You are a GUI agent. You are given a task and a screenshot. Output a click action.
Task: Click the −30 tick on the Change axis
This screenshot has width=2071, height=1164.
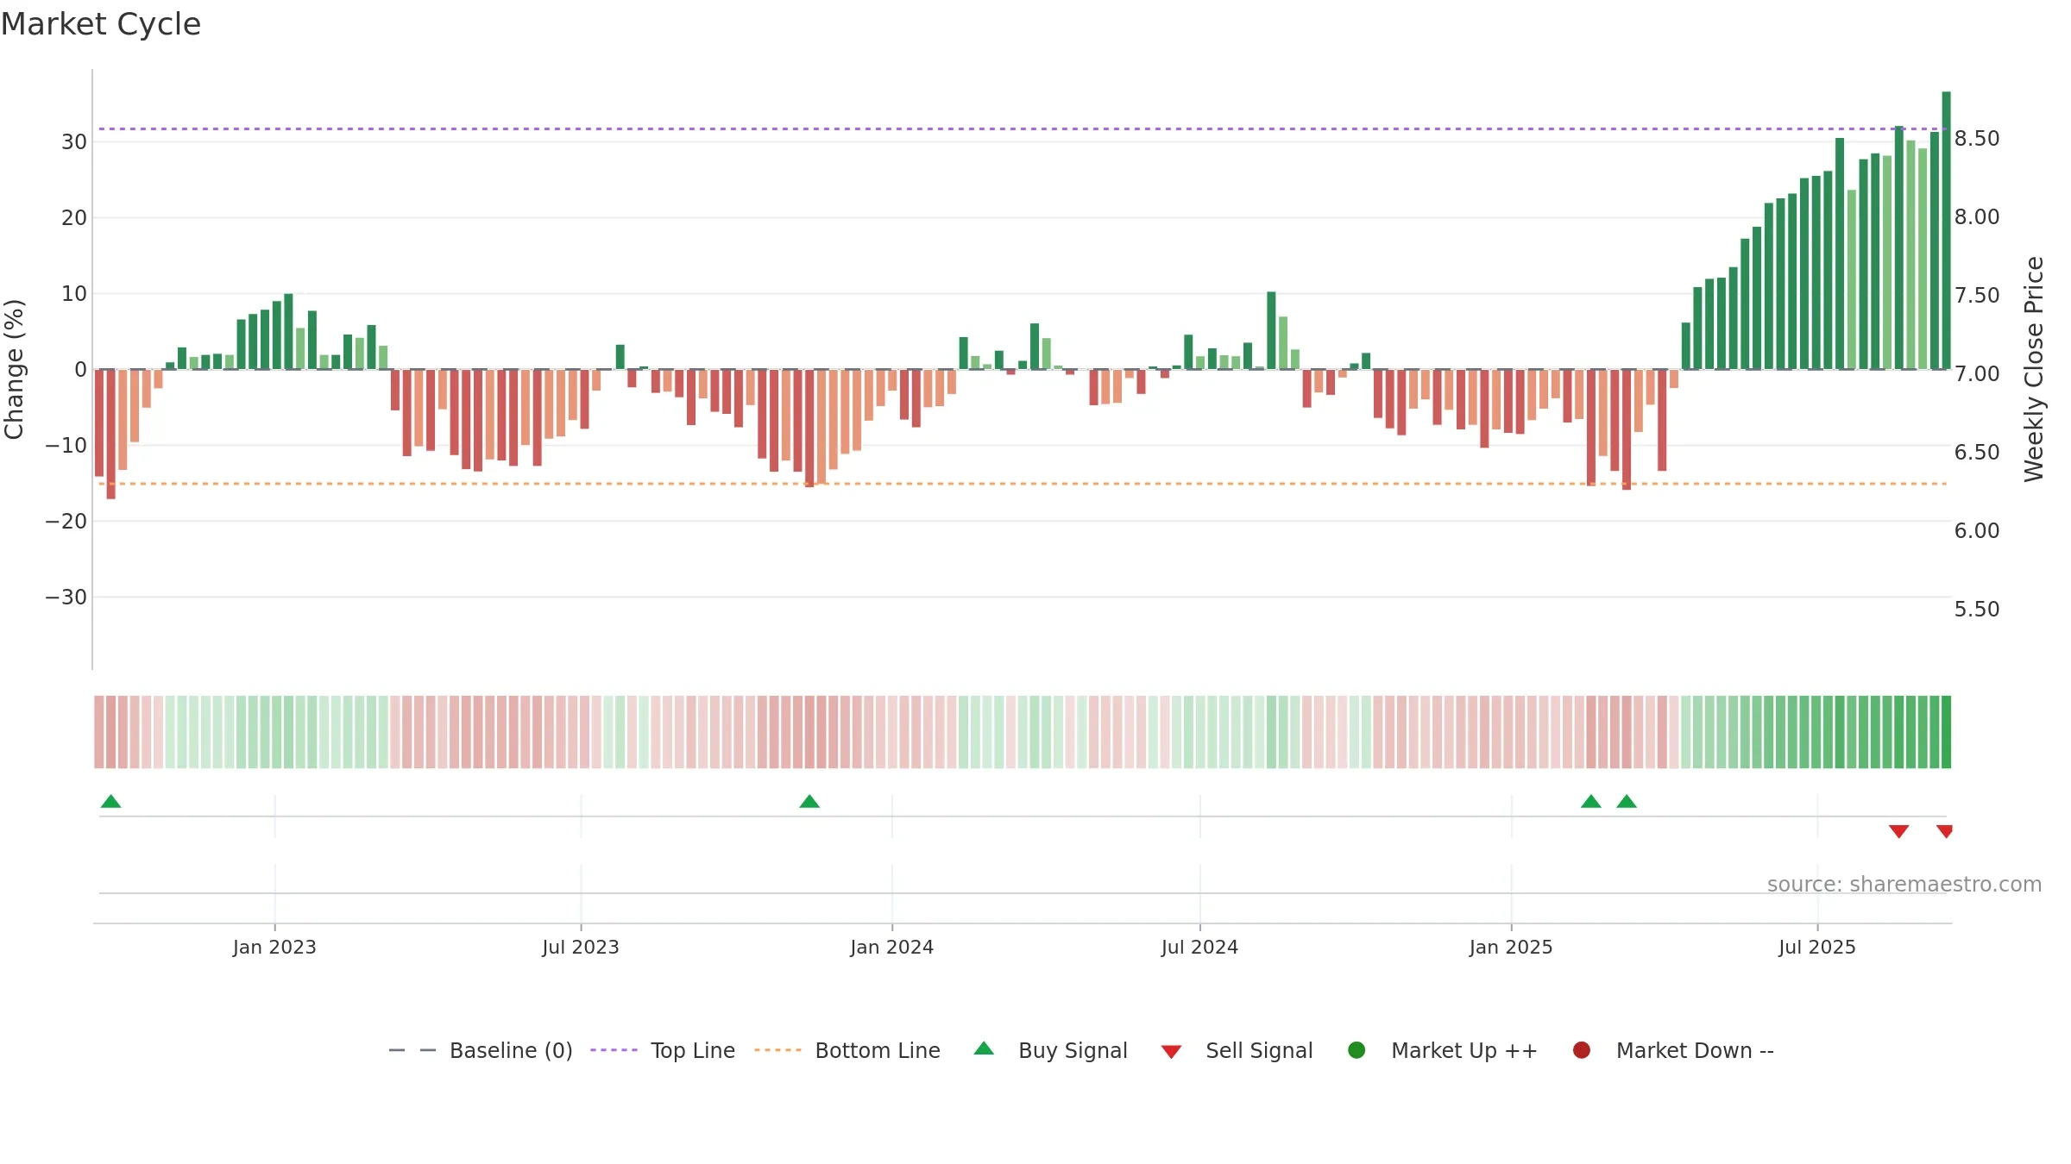click(x=66, y=597)
